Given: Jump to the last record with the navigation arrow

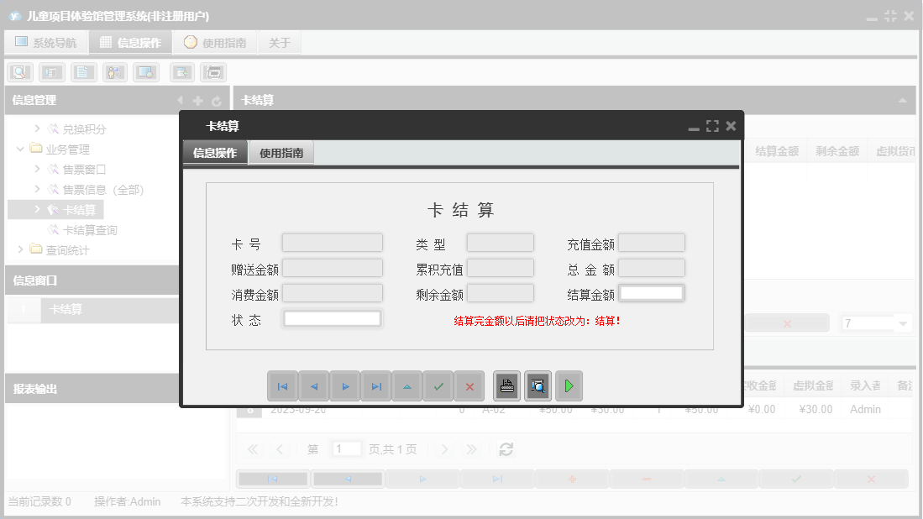Looking at the screenshot, I should click(x=376, y=385).
